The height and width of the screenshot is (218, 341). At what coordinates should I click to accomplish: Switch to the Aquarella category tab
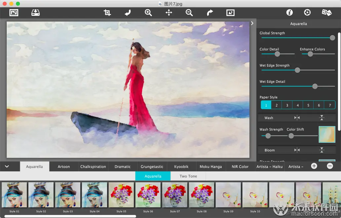tap(34, 166)
